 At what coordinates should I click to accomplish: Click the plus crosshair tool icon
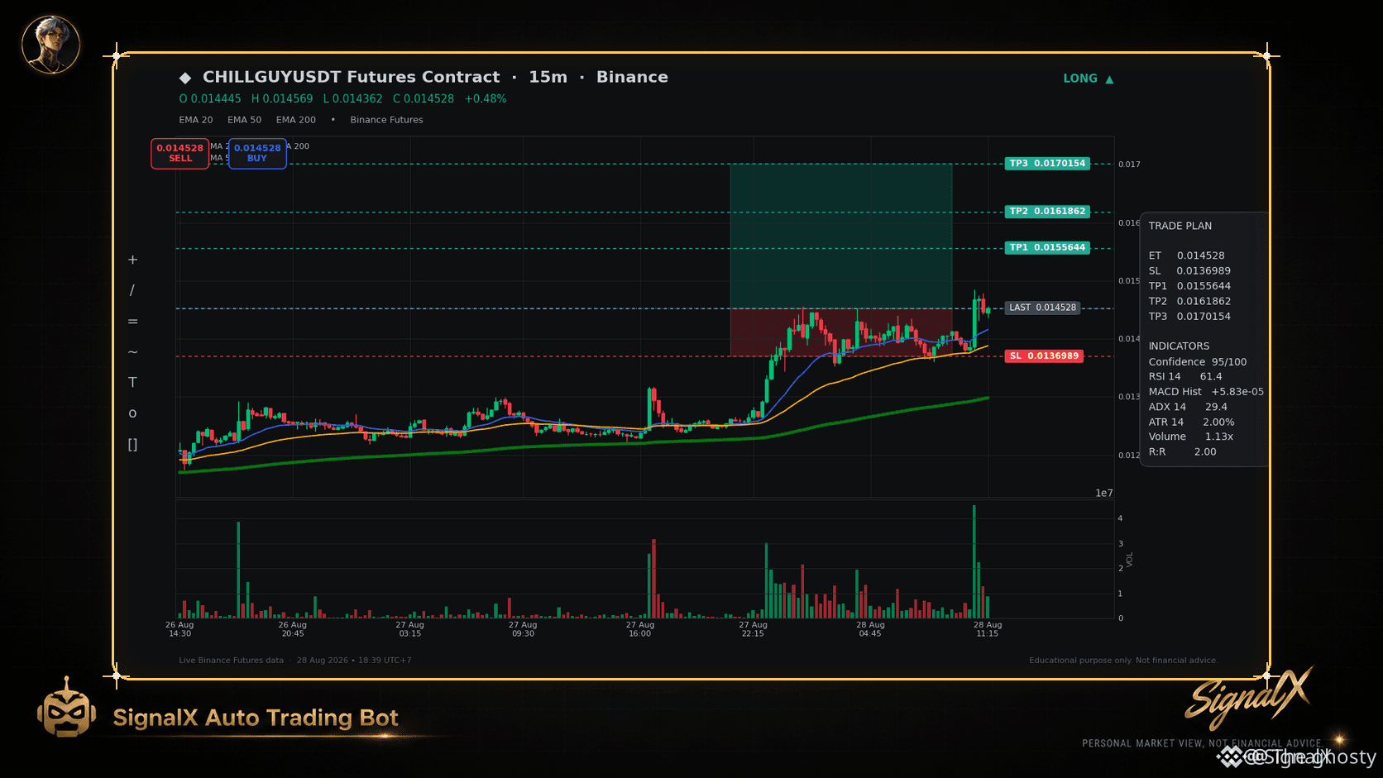click(x=132, y=260)
